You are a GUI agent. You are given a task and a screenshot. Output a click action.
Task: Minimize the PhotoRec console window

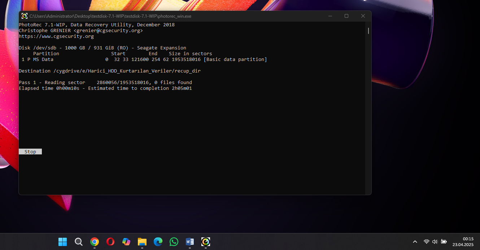click(x=330, y=16)
